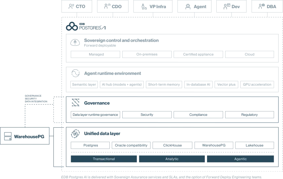Click the Regulatory box

click(249, 115)
